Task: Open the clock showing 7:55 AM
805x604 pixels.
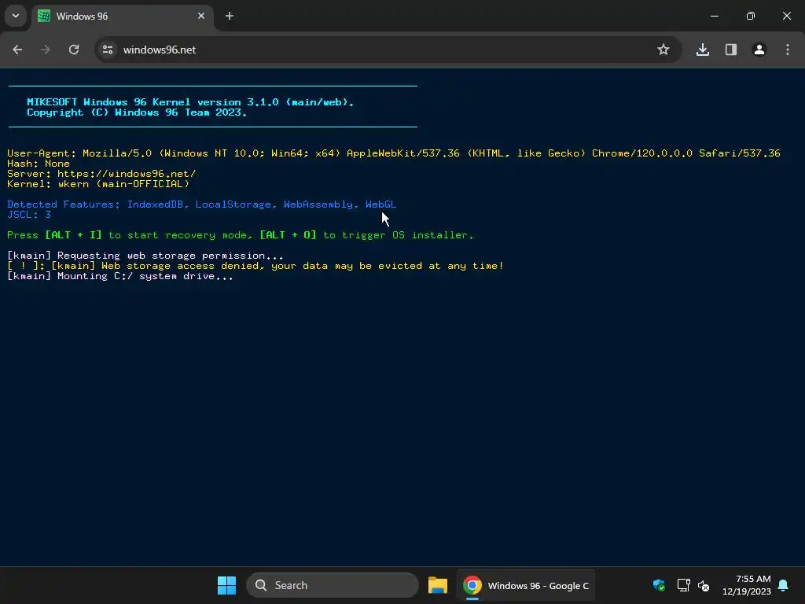Action: (x=747, y=585)
